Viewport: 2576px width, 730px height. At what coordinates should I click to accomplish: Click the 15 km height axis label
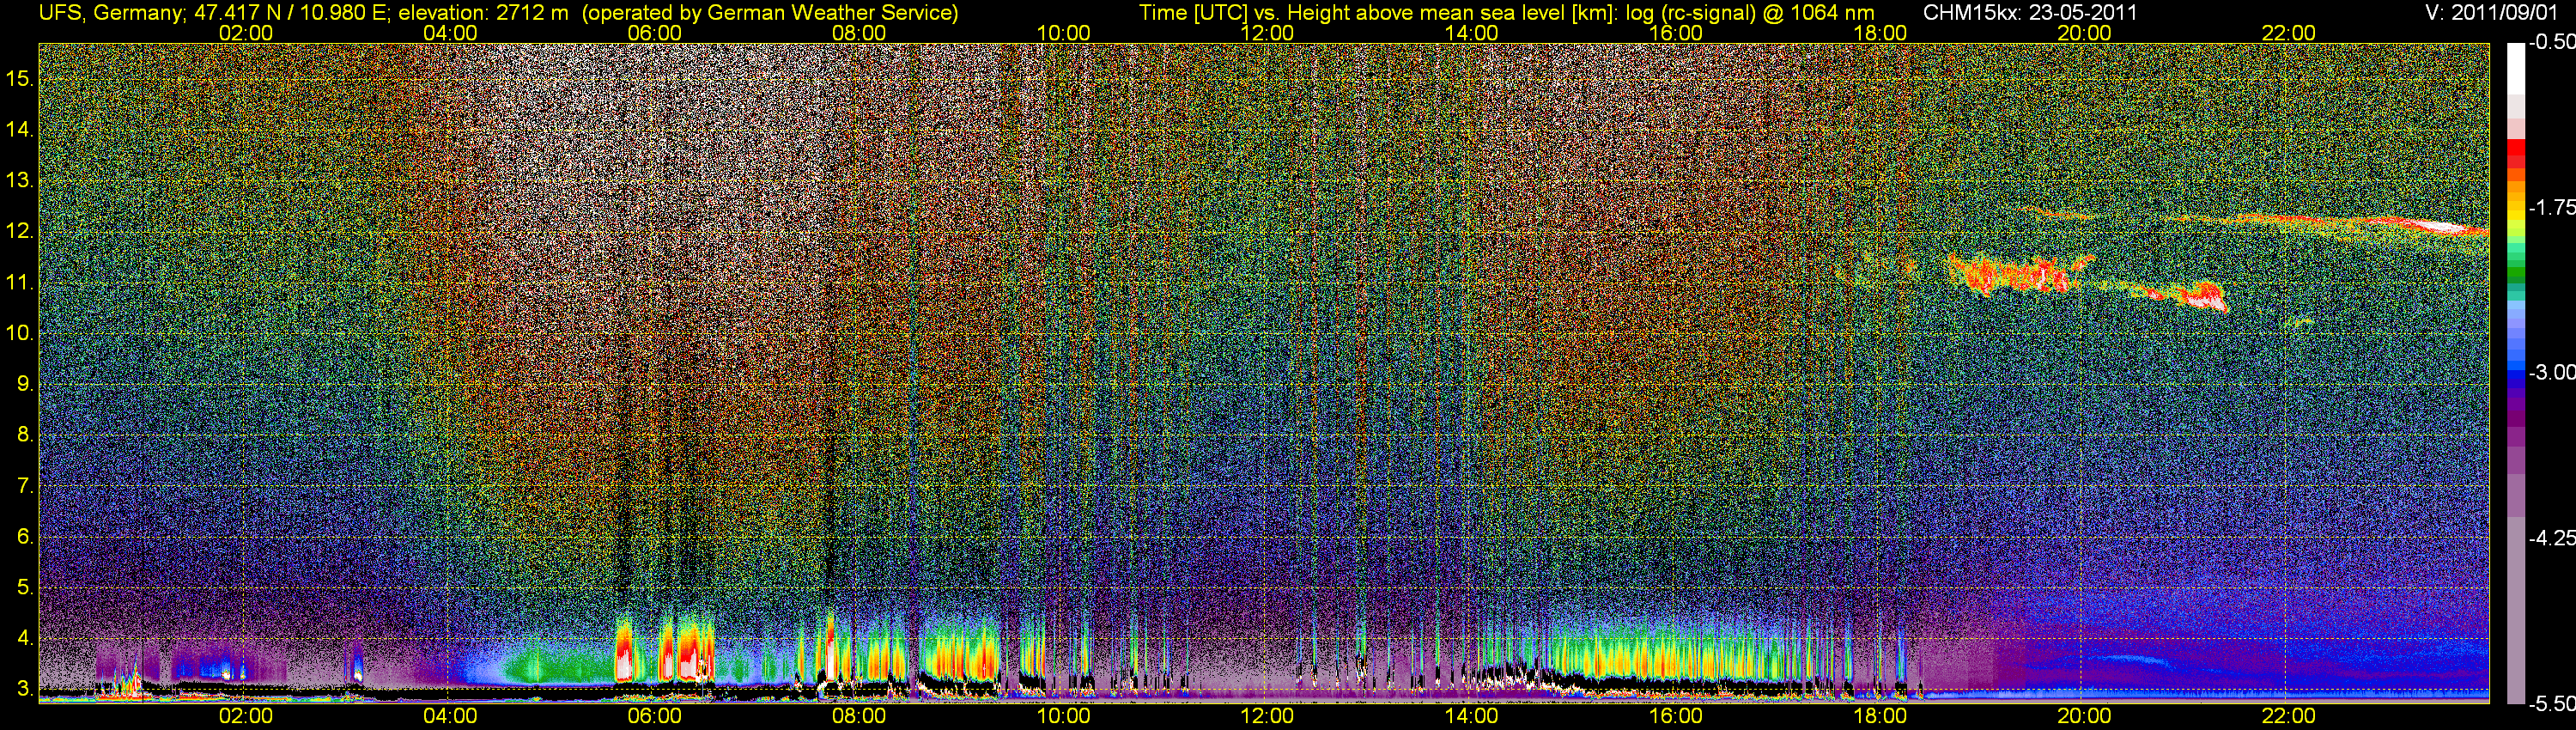[19, 79]
